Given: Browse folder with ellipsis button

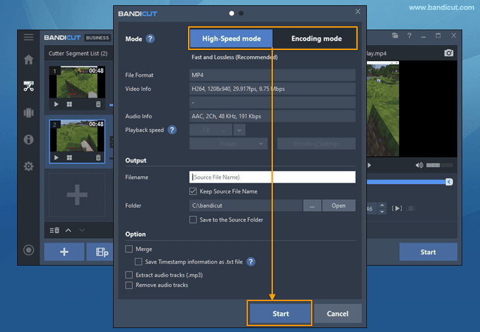Looking at the screenshot, I should (x=312, y=206).
